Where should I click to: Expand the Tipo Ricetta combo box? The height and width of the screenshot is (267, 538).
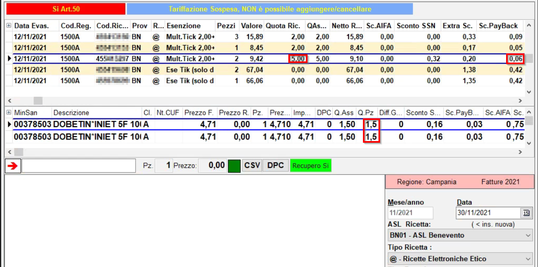460,259
